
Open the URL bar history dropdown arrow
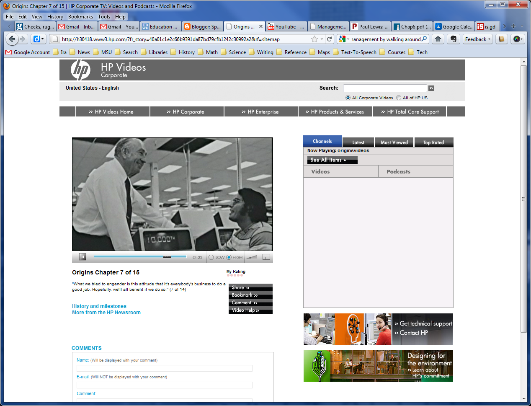322,39
